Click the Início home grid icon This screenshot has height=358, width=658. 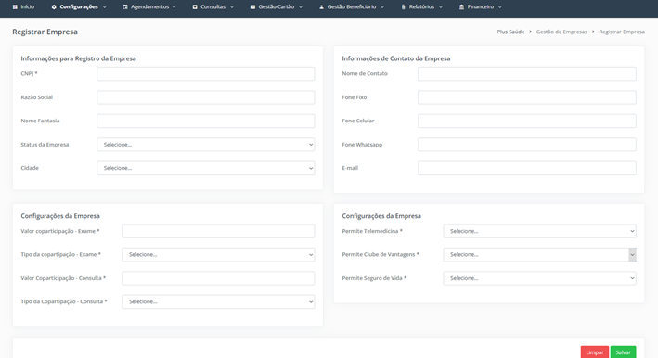[x=15, y=7]
